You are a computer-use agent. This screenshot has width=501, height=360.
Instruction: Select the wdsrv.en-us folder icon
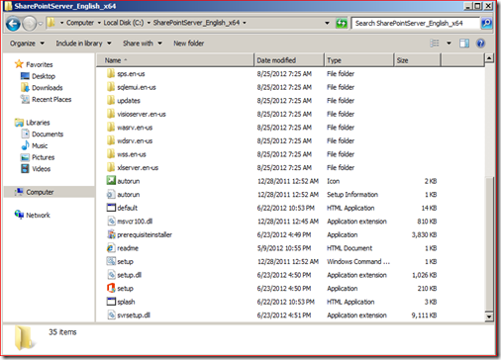coord(111,140)
